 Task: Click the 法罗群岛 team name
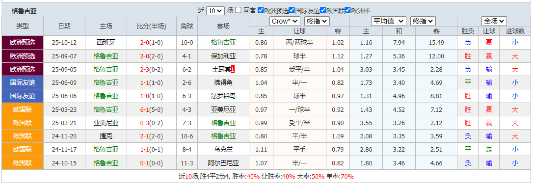click(223, 96)
